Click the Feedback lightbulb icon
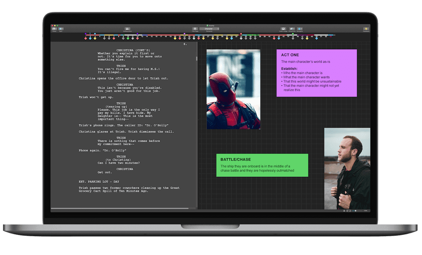422x255 pixels. pyautogui.click(x=366, y=28)
